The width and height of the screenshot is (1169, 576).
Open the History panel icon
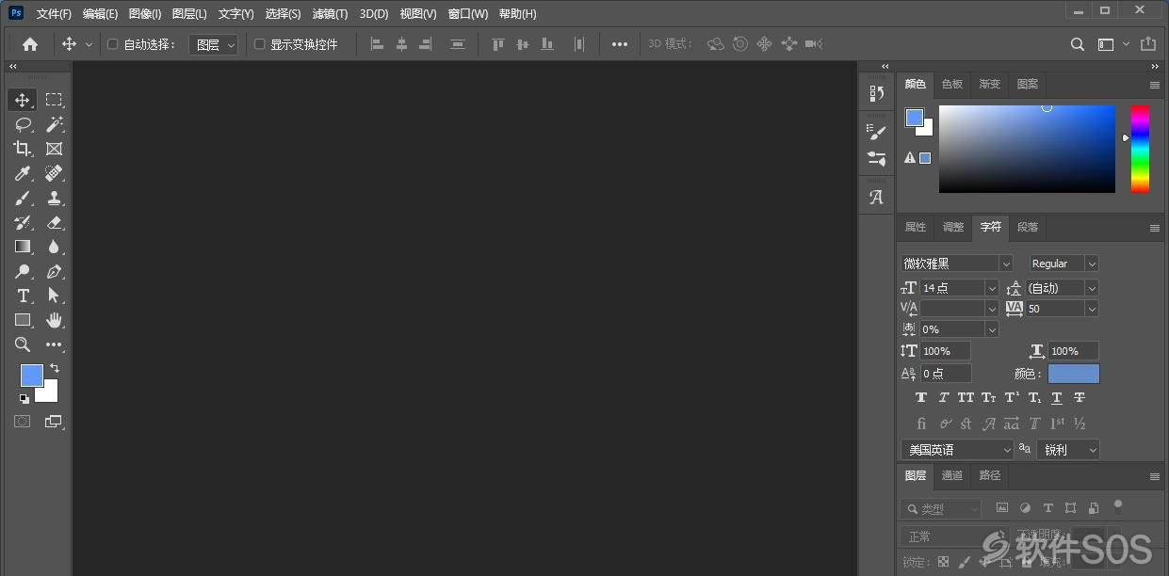(877, 93)
